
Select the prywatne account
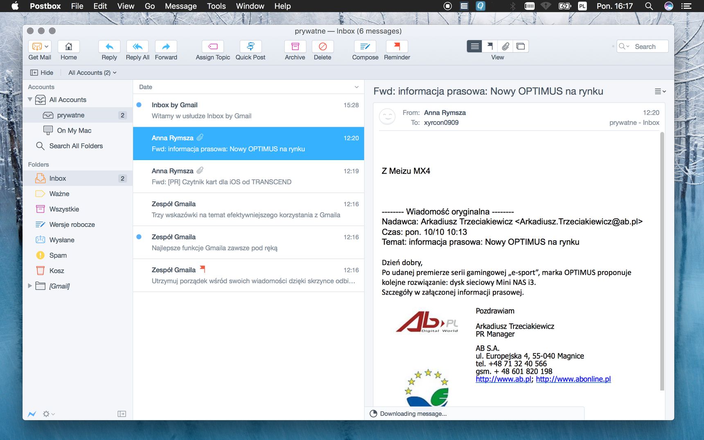(x=78, y=115)
